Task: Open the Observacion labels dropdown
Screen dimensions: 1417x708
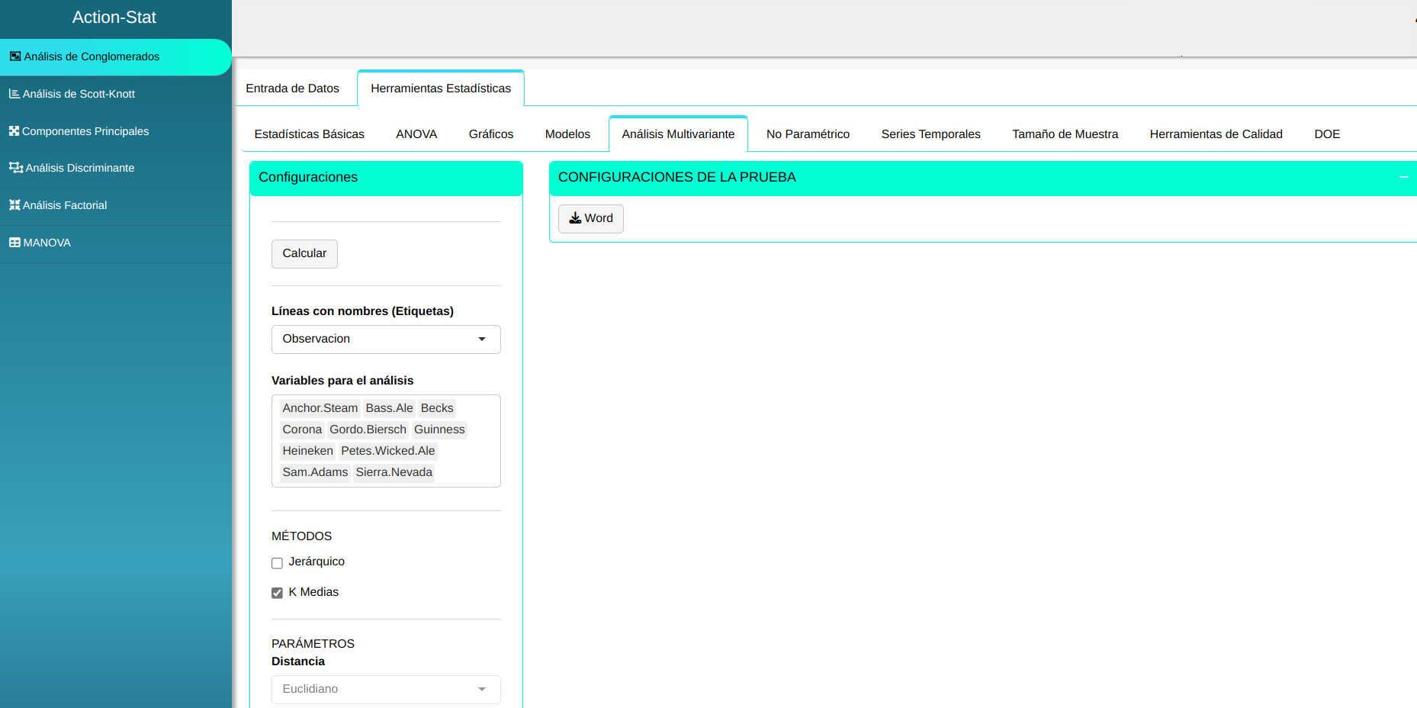Action: click(386, 340)
